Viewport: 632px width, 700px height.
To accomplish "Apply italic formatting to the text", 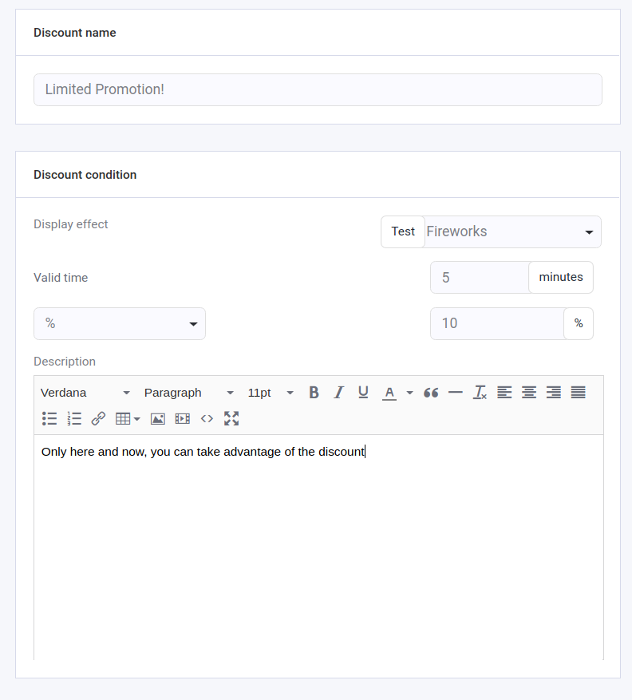I will pyautogui.click(x=338, y=393).
